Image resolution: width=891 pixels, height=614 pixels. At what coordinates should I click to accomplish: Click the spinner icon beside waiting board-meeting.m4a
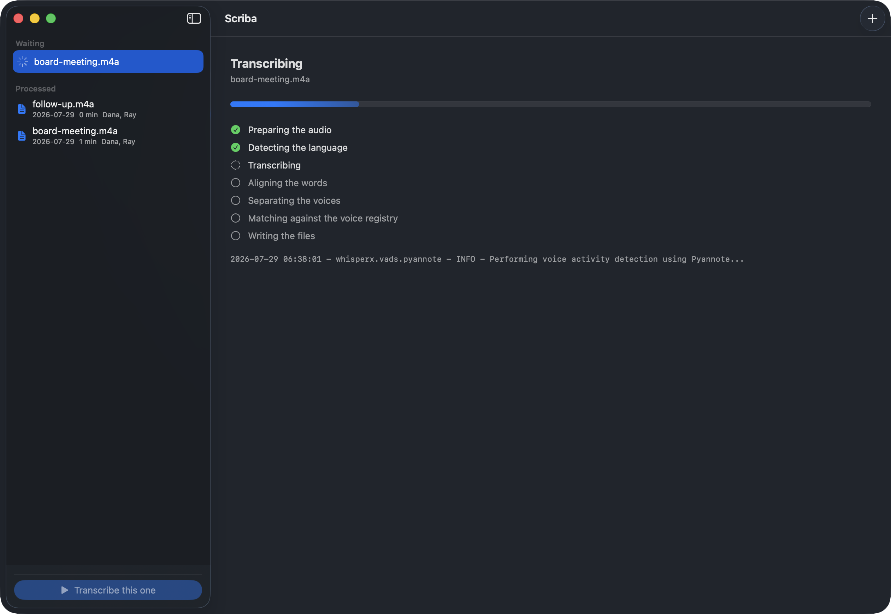(x=23, y=61)
